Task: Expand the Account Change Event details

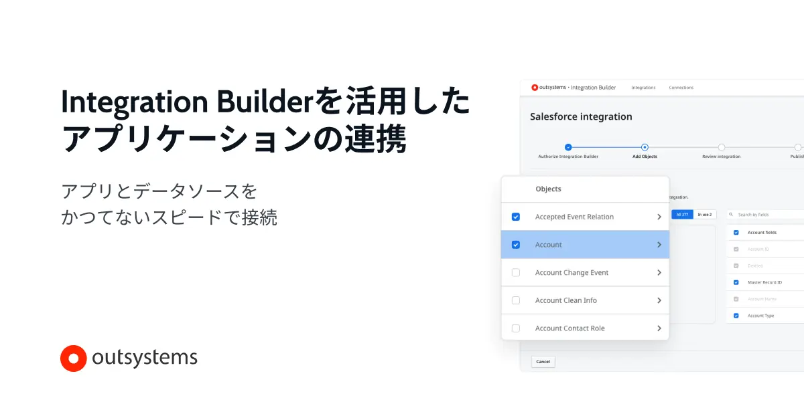Action: [658, 272]
